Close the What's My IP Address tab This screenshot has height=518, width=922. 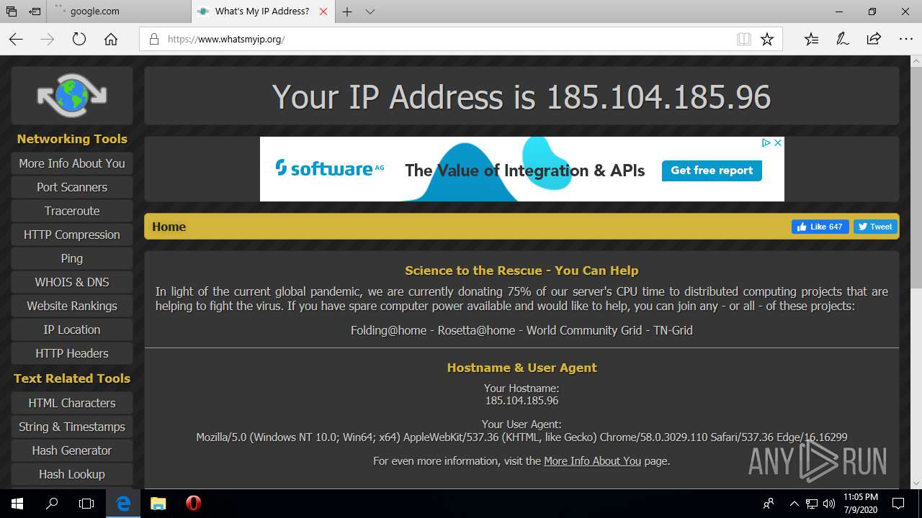[323, 12]
